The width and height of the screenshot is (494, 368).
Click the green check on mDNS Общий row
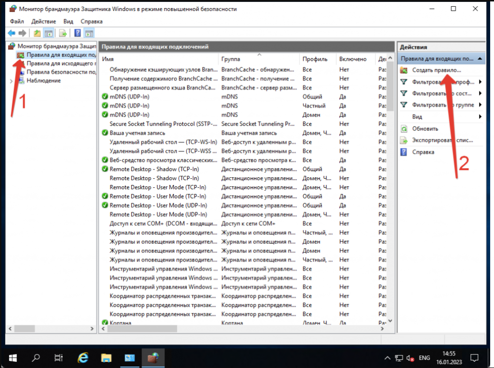(x=105, y=96)
